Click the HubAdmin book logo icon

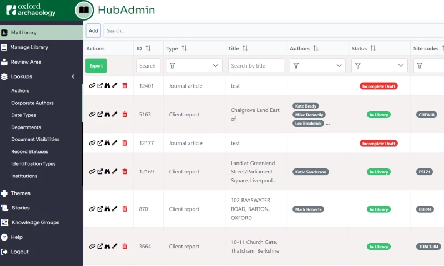tap(84, 10)
